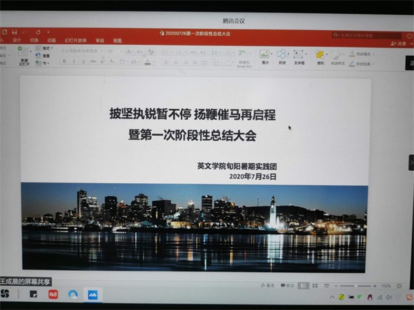
Task: Click the Save icon in the title bar
Action: pos(14,32)
